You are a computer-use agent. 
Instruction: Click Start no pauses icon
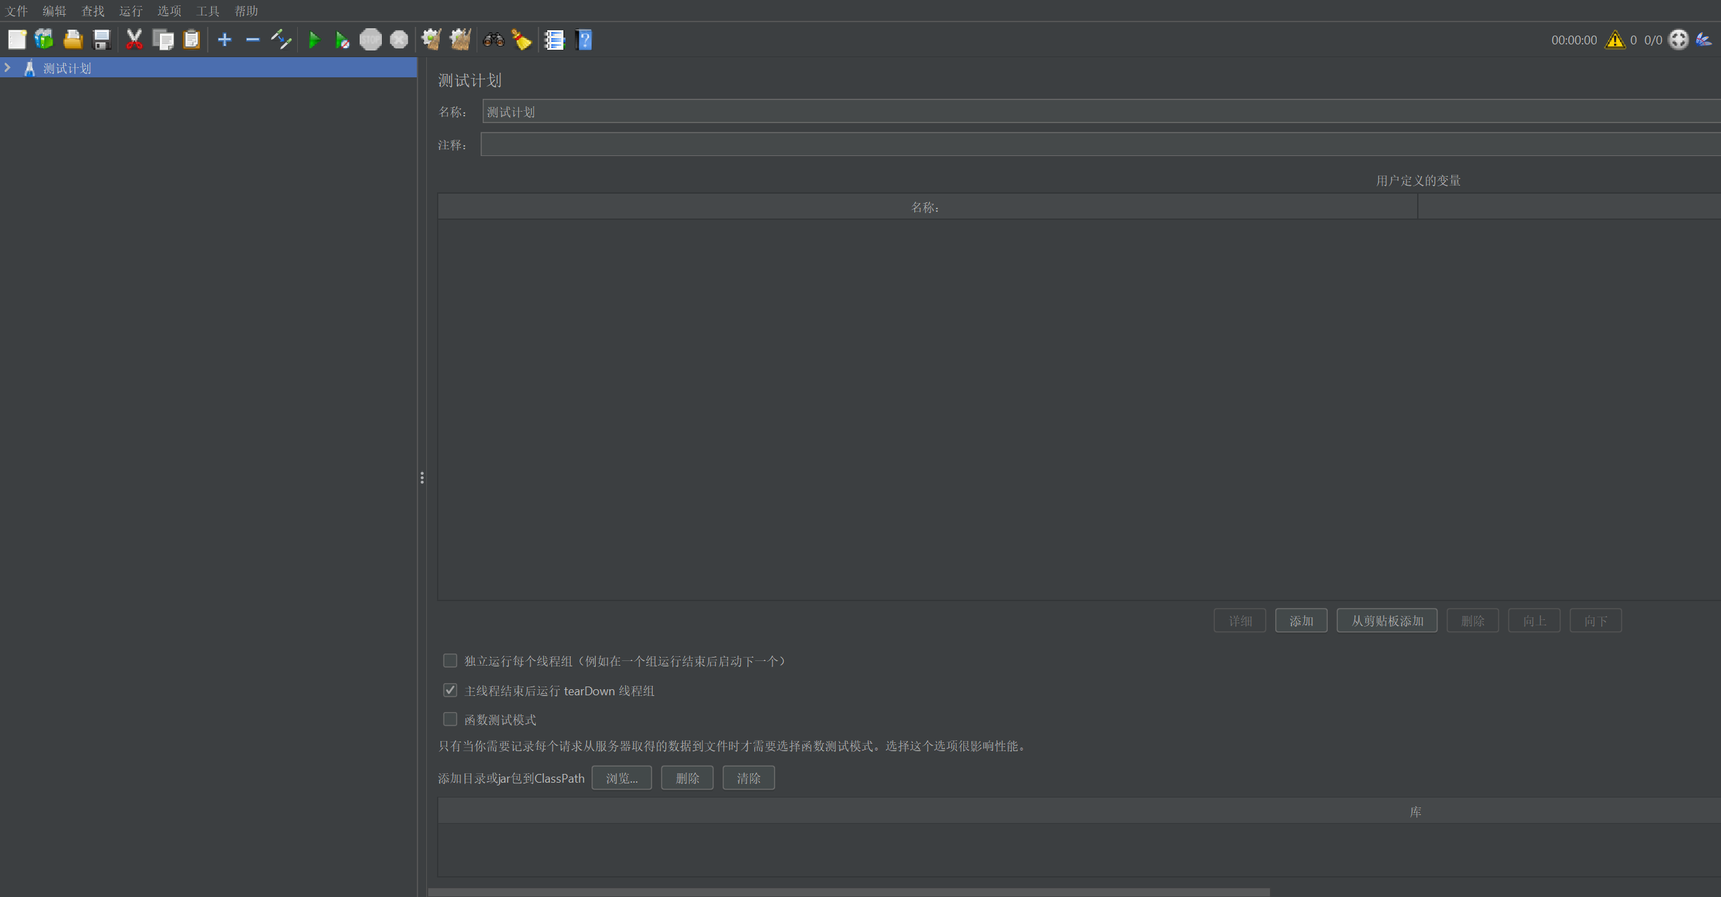[x=342, y=40]
